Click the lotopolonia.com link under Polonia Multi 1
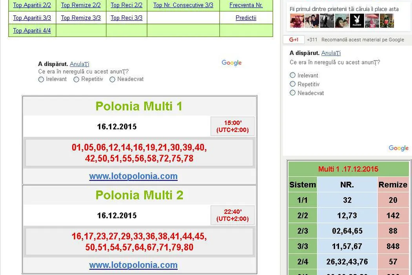Viewport: 412px width, 275px height. [x=133, y=176]
